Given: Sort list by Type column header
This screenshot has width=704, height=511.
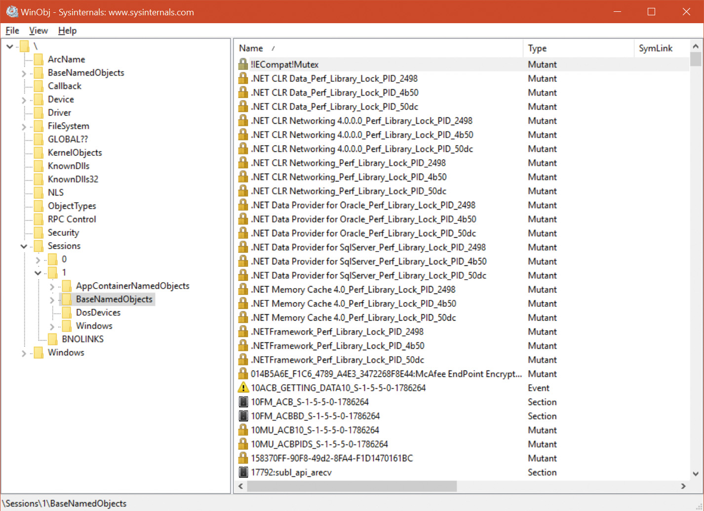Looking at the screenshot, I should point(537,48).
